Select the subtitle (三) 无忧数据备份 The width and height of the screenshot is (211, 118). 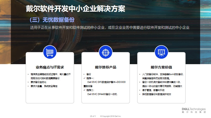[52, 20]
